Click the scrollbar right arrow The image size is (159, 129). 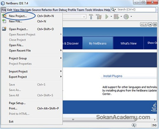coord(155,120)
